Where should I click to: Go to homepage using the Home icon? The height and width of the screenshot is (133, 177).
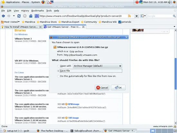[31, 16]
